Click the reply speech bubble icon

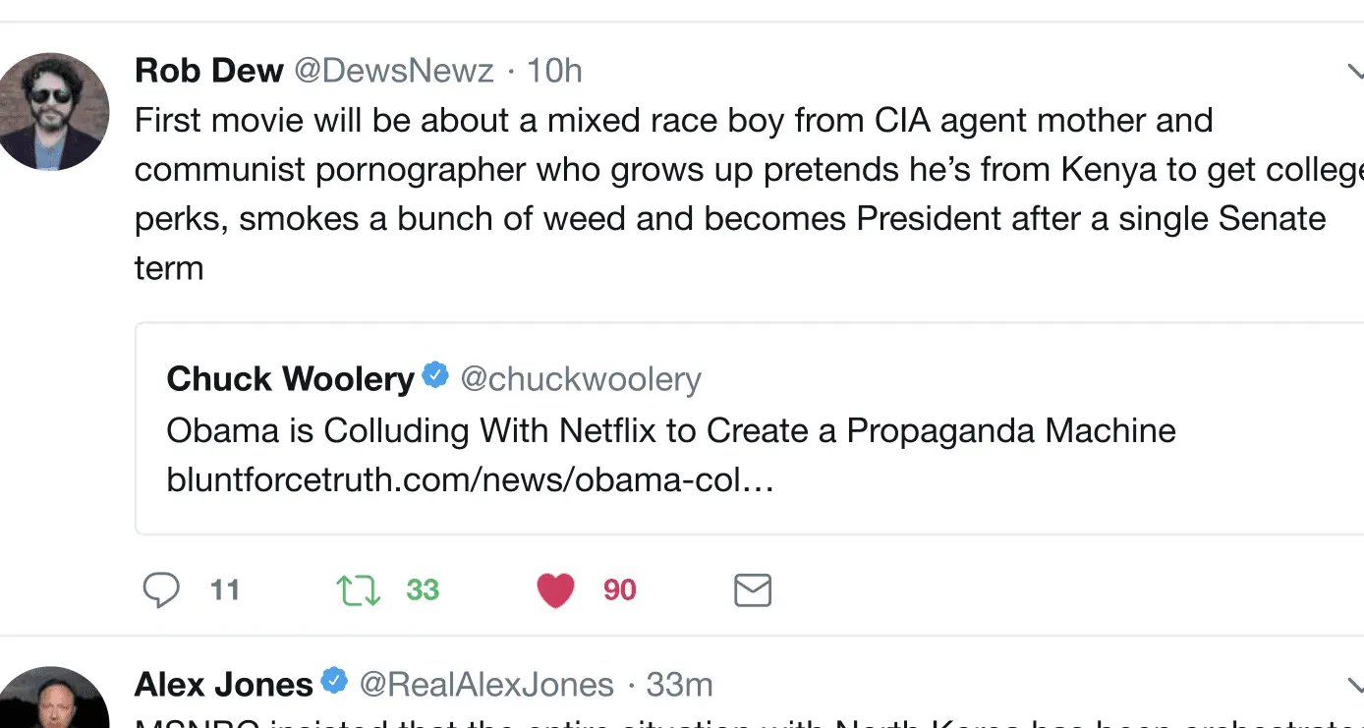click(x=161, y=590)
